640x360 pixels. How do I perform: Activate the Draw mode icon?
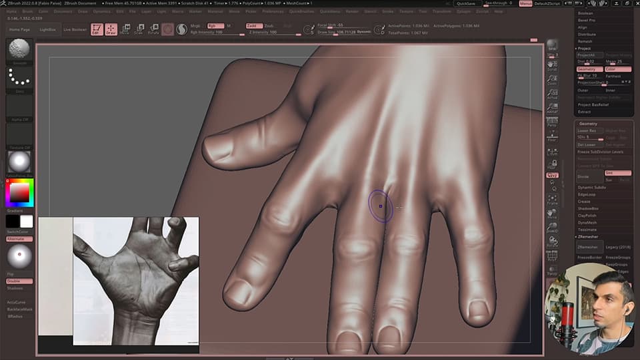(111, 29)
